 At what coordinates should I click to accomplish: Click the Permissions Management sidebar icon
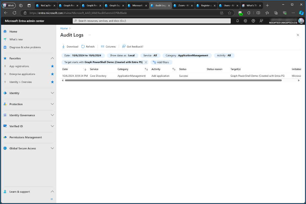click(x=4, y=137)
